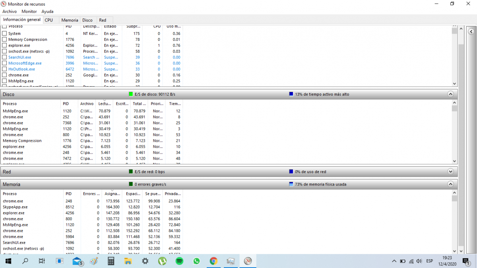Select the Información general tab
Screen dimensions: 477x268
point(21,19)
